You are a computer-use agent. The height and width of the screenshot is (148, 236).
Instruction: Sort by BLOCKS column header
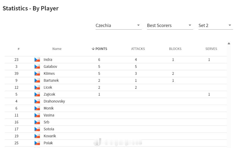click(175, 49)
